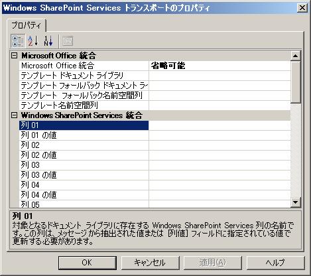Switch to Categorized view in toolbar
The image size is (311, 276).
click(x=18, y=41)
